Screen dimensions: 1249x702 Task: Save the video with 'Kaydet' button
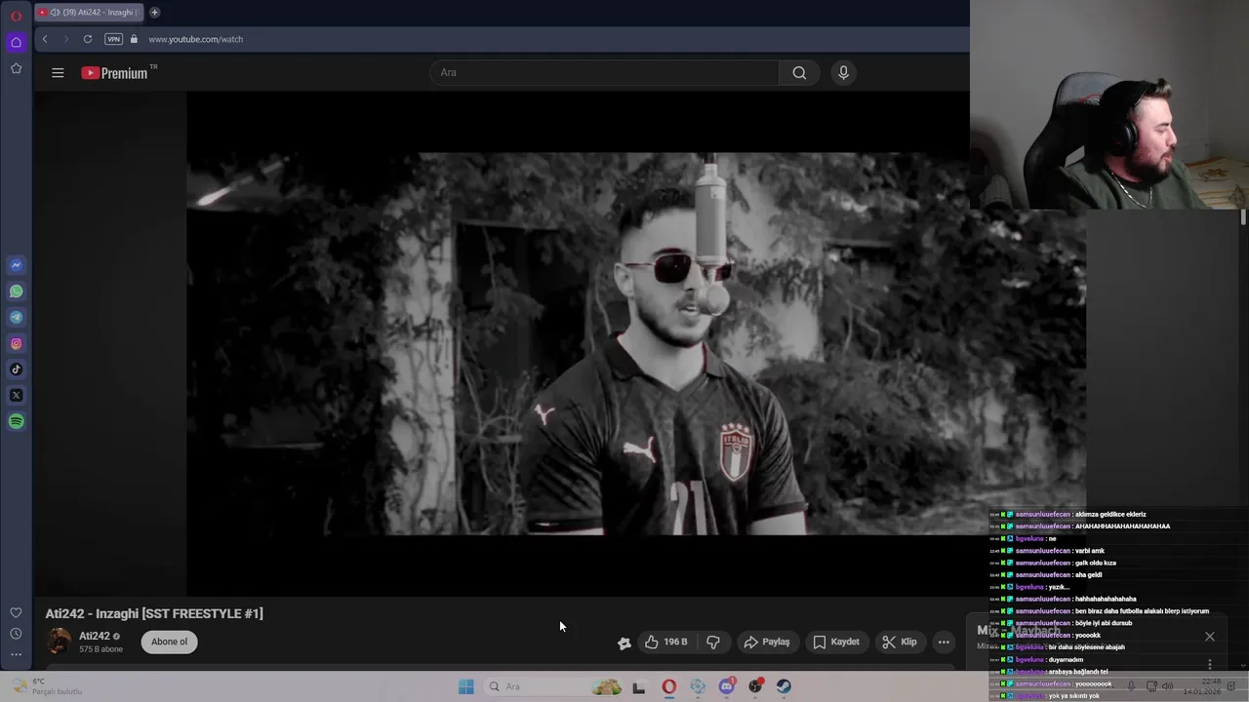[x=836, y=642]
